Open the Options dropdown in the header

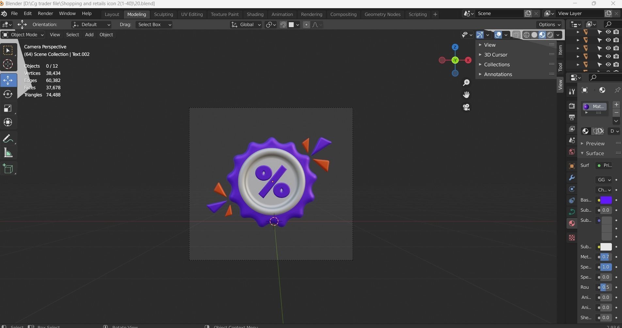point(550,25)
